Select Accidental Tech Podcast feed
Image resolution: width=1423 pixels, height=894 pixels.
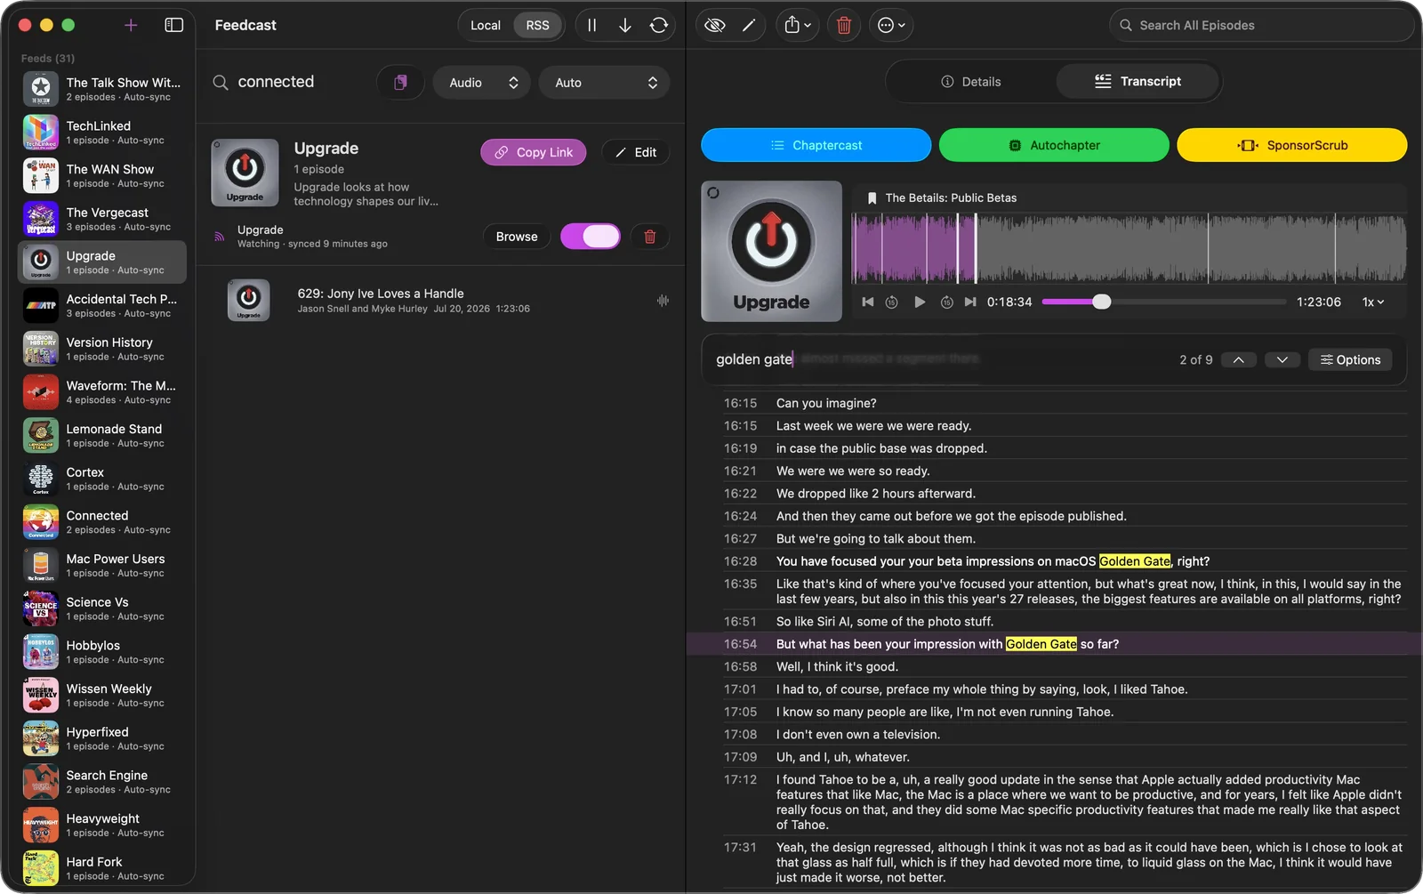coord(102,305)
